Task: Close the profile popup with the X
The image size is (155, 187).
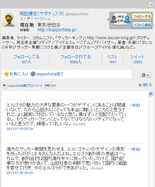Action: pos(151,4)
